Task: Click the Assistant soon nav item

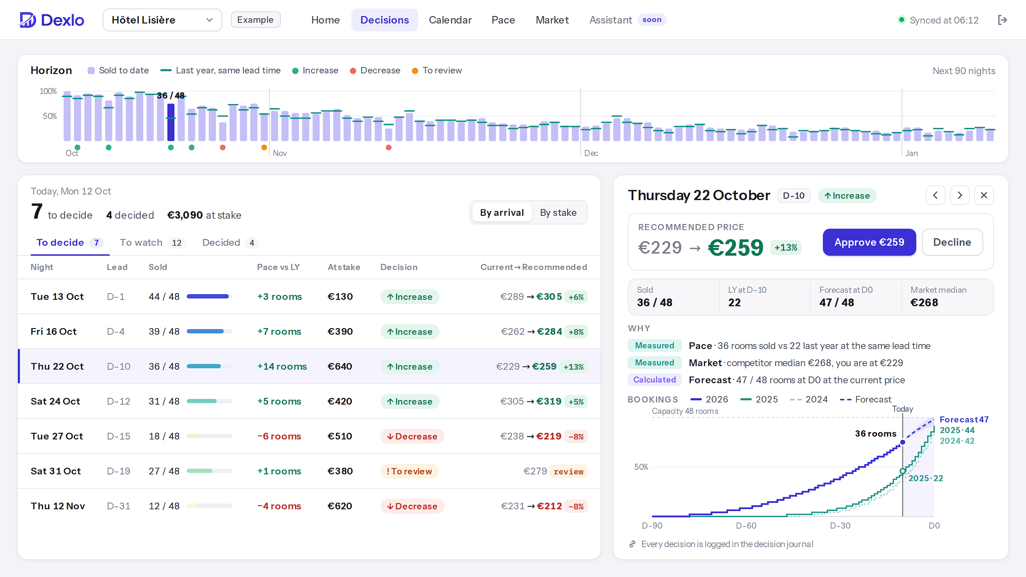Action: click(627, 20)
